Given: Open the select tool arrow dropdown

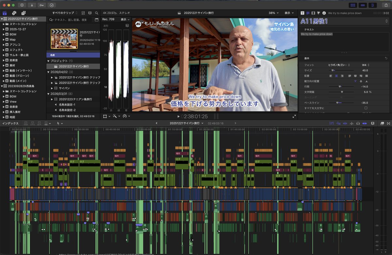Looking at the screenshot, I should [x=60, y=123].
